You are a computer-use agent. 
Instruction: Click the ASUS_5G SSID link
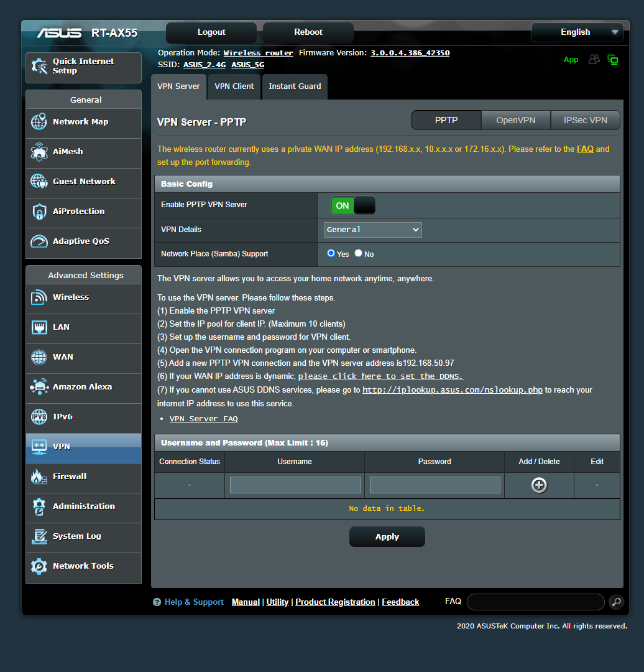[x=247, y=65]
